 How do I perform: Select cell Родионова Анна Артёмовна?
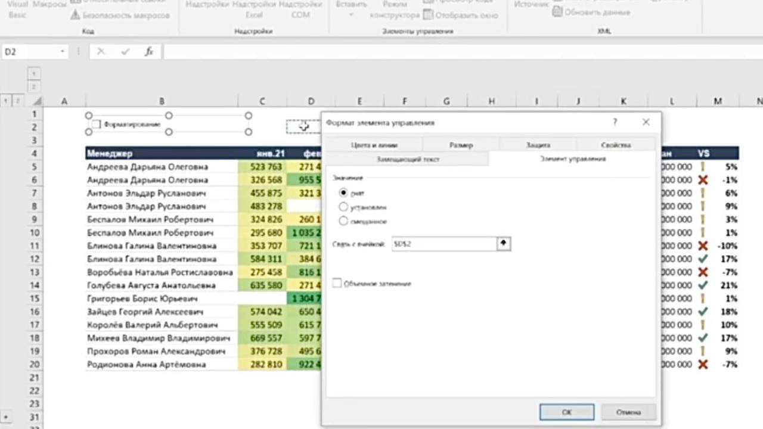162,364
